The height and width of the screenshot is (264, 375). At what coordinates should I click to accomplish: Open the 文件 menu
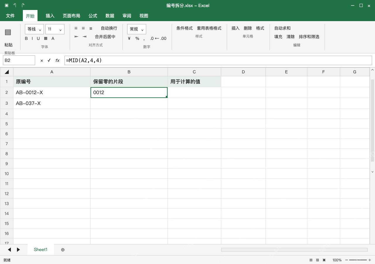(x=10, y=16)
